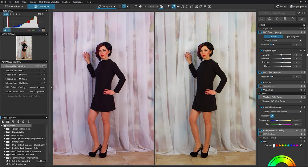This screenshot has width=308, height=167.
Task: Collapse the All presets tree
Action: pyautogui.click(x=2, y=126)
